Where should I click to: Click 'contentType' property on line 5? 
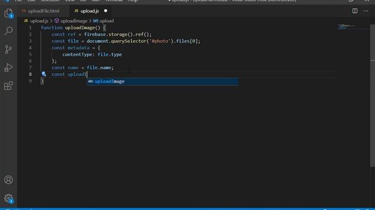(x=77, y=54)
